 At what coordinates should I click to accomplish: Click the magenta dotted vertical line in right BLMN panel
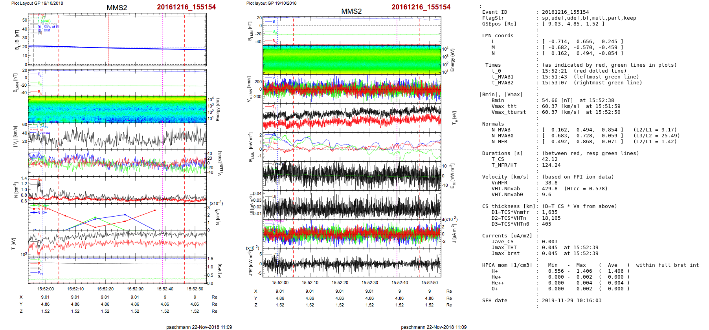click(x=397, y=30)
